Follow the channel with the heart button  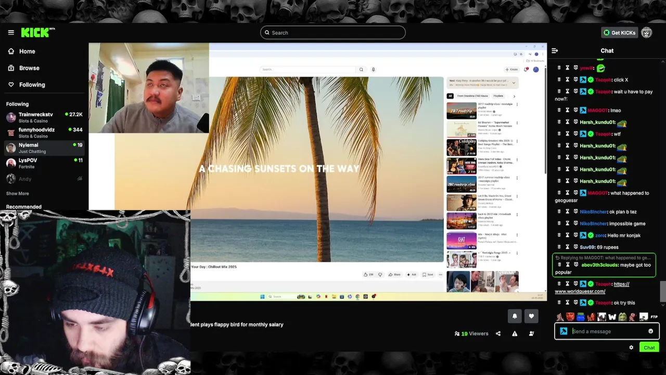pyautogui.click(x=531, y=316)
